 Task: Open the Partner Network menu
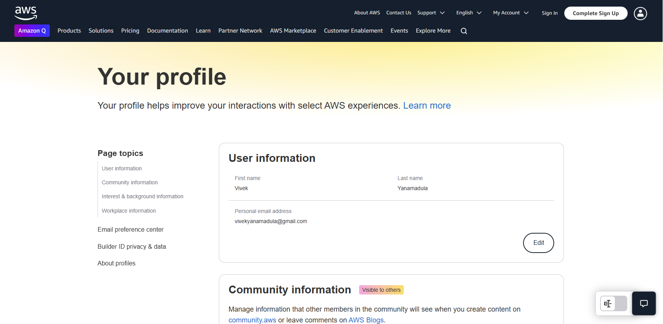pyautogui.click(x=240, y=31)
